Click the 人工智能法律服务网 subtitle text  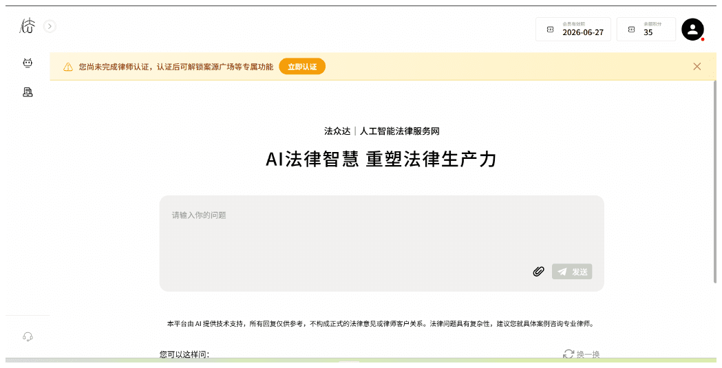coord(400,131)
